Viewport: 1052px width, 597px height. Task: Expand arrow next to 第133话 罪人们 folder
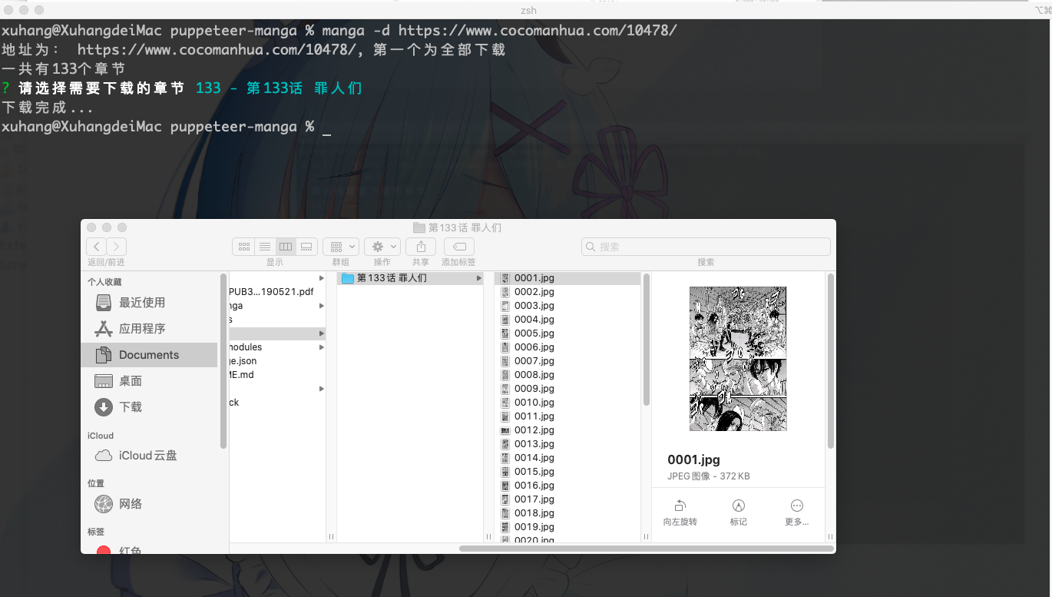(478, 278)
